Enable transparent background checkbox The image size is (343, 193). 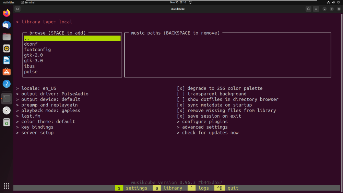click(x=212, y=94)
